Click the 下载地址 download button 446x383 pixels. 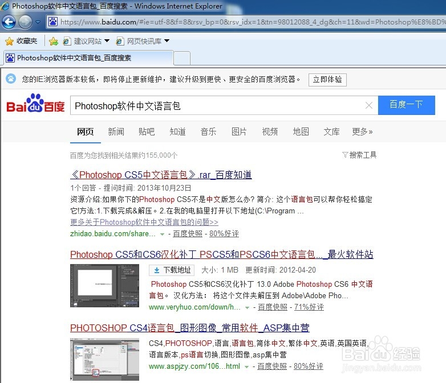coord(172,270)
